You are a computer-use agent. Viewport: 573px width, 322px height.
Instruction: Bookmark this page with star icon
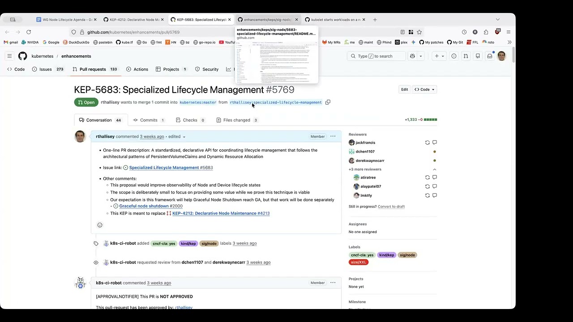(x=419, y=32)
